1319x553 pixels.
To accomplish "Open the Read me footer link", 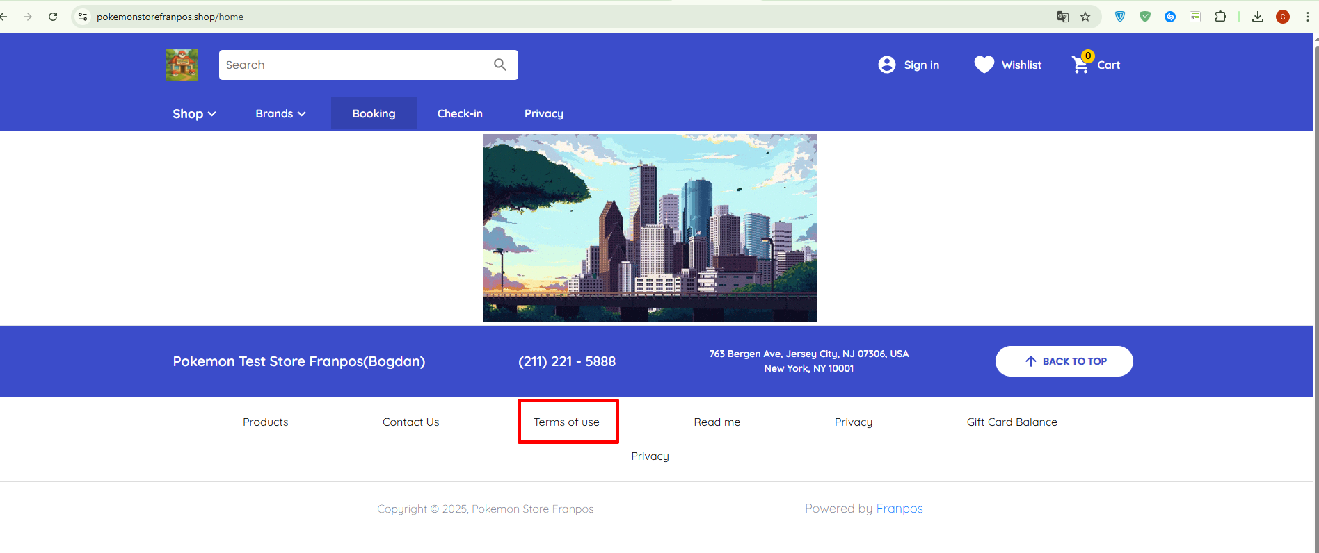I will [x=717, y=422].
